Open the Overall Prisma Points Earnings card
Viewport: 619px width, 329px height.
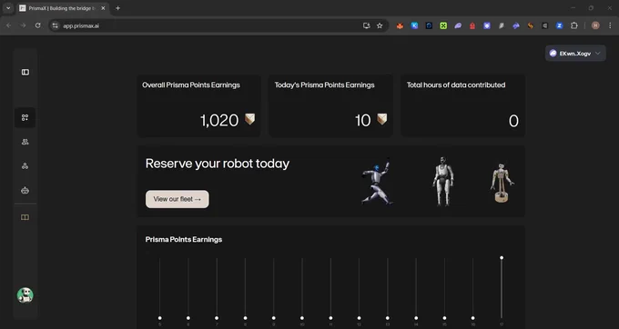(x=199, y=105)
